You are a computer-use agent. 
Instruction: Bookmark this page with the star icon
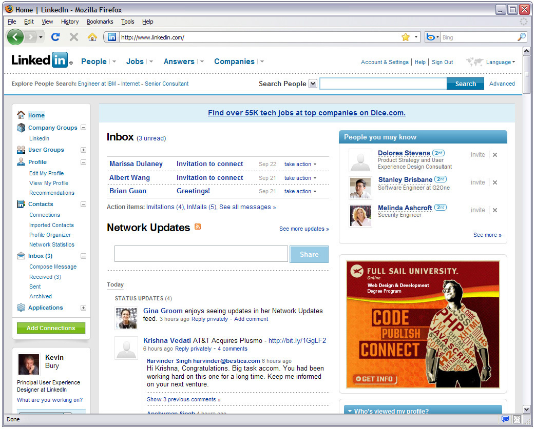(x=405, y=37)
